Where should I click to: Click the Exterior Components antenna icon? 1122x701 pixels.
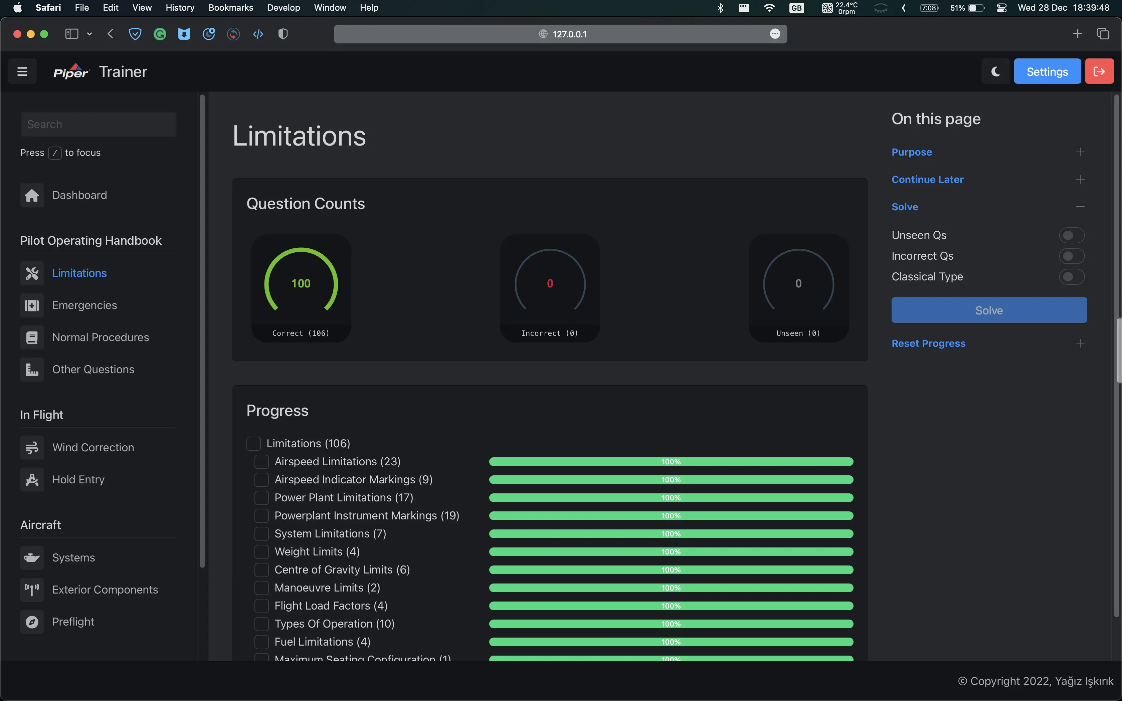32,590
